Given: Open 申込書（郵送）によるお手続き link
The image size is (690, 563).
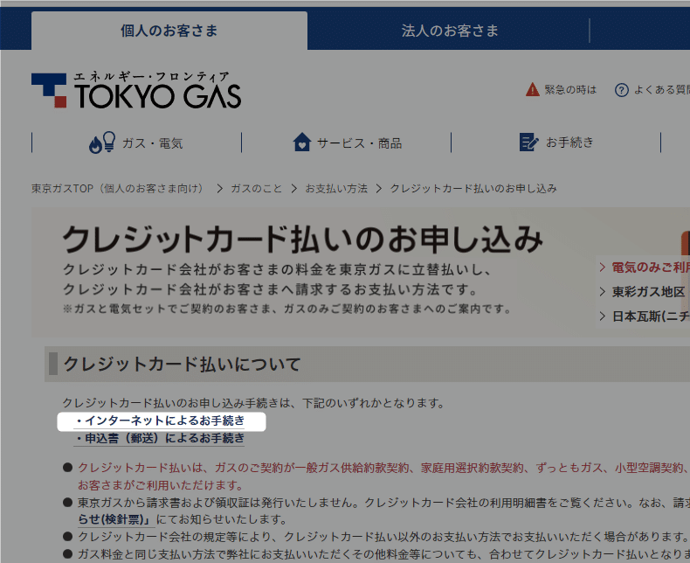Looking at the screenshot, I should [159, 439].
